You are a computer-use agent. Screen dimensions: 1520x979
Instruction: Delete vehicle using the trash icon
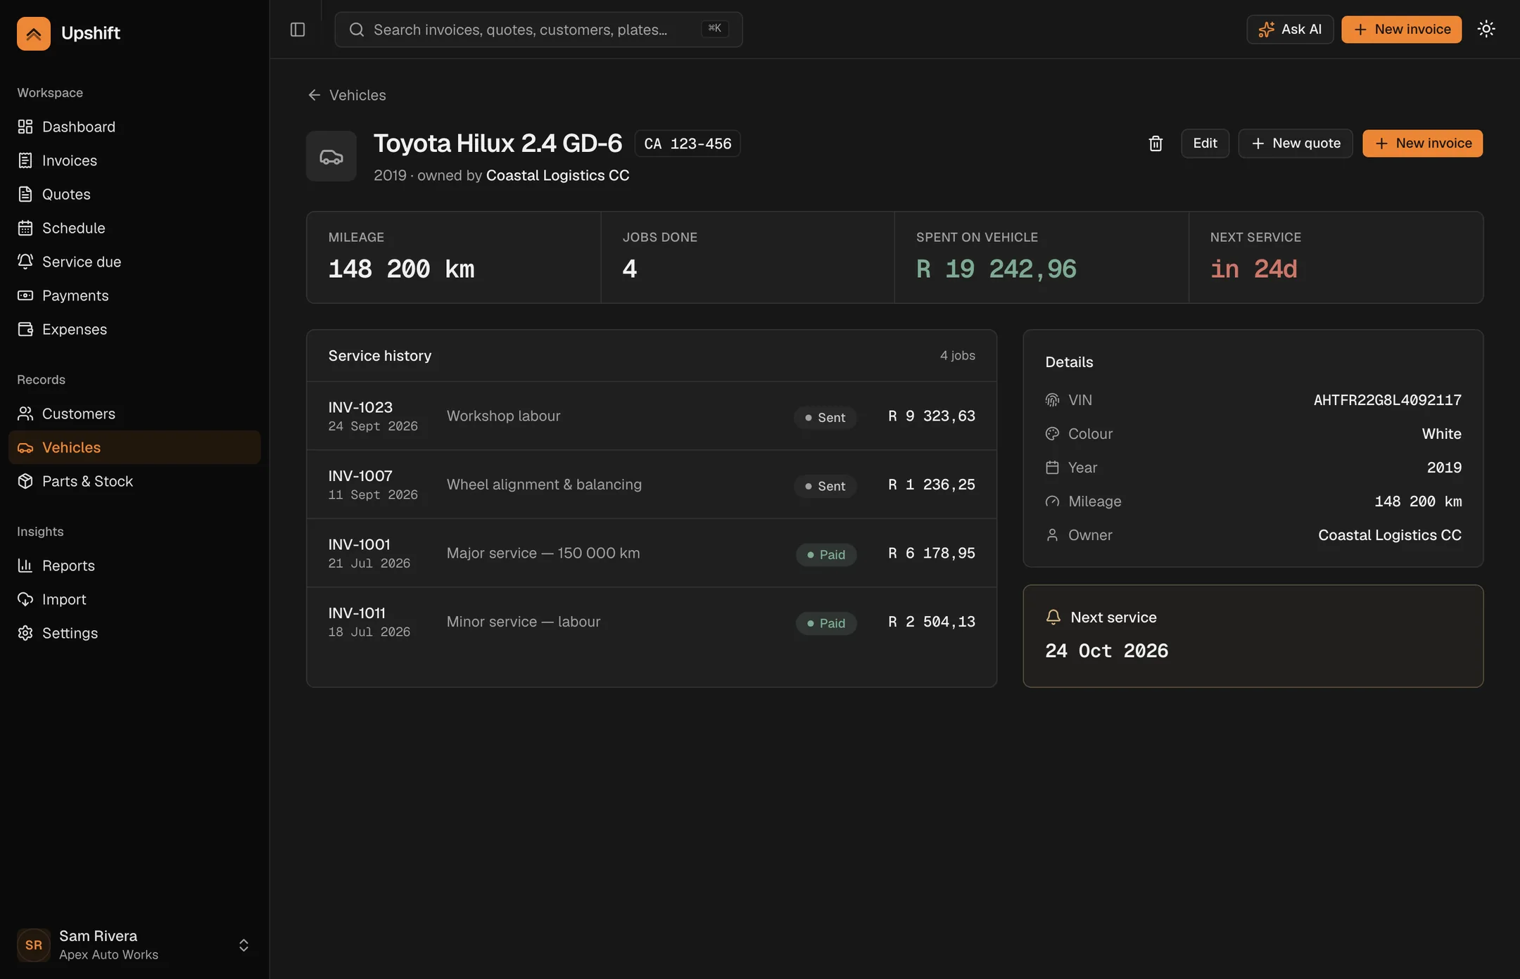point(1155,143)
